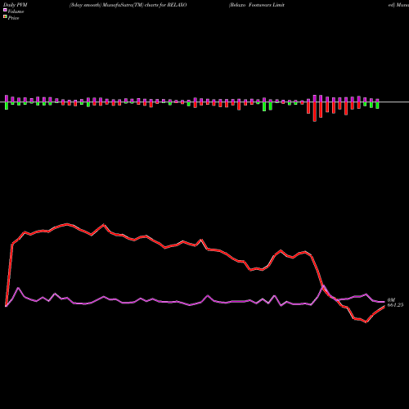Screen dimensions: 409x409
Task: Click the Volume legend color swatch
Action: pyautogui.click(x=5, y=10)
